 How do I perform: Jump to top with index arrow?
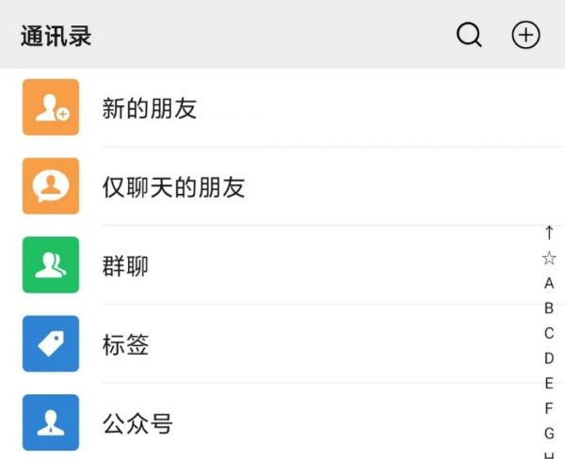click(x=549, y=232)
